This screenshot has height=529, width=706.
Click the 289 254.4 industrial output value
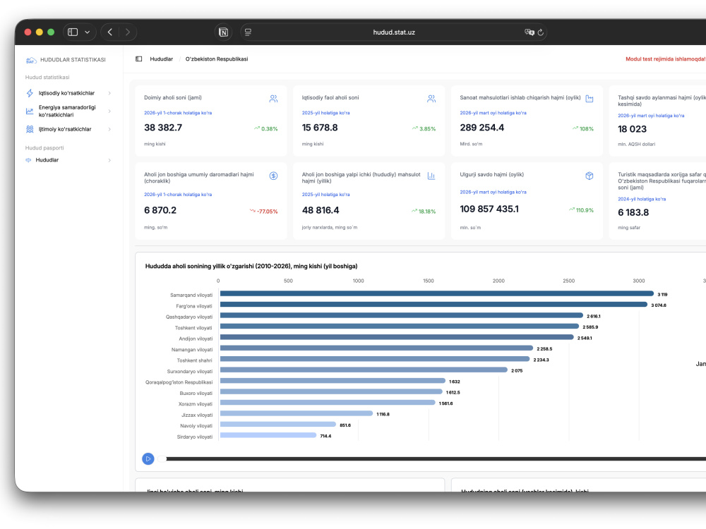(481, 128)
